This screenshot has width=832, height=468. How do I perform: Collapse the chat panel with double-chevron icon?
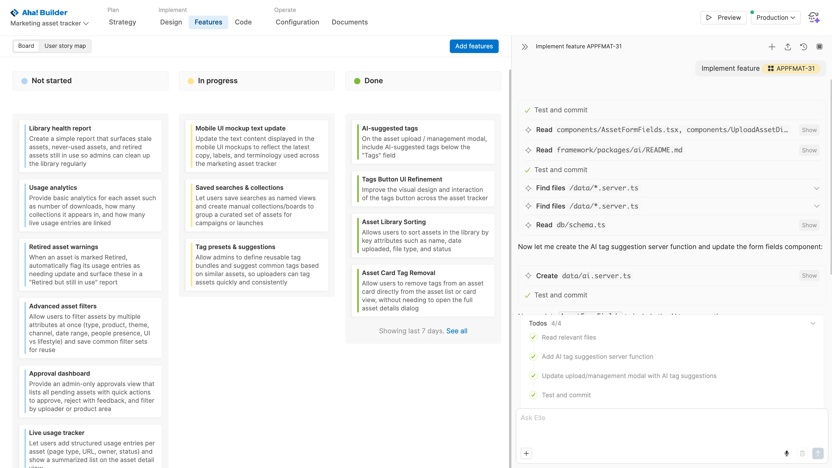pos(524,47)
